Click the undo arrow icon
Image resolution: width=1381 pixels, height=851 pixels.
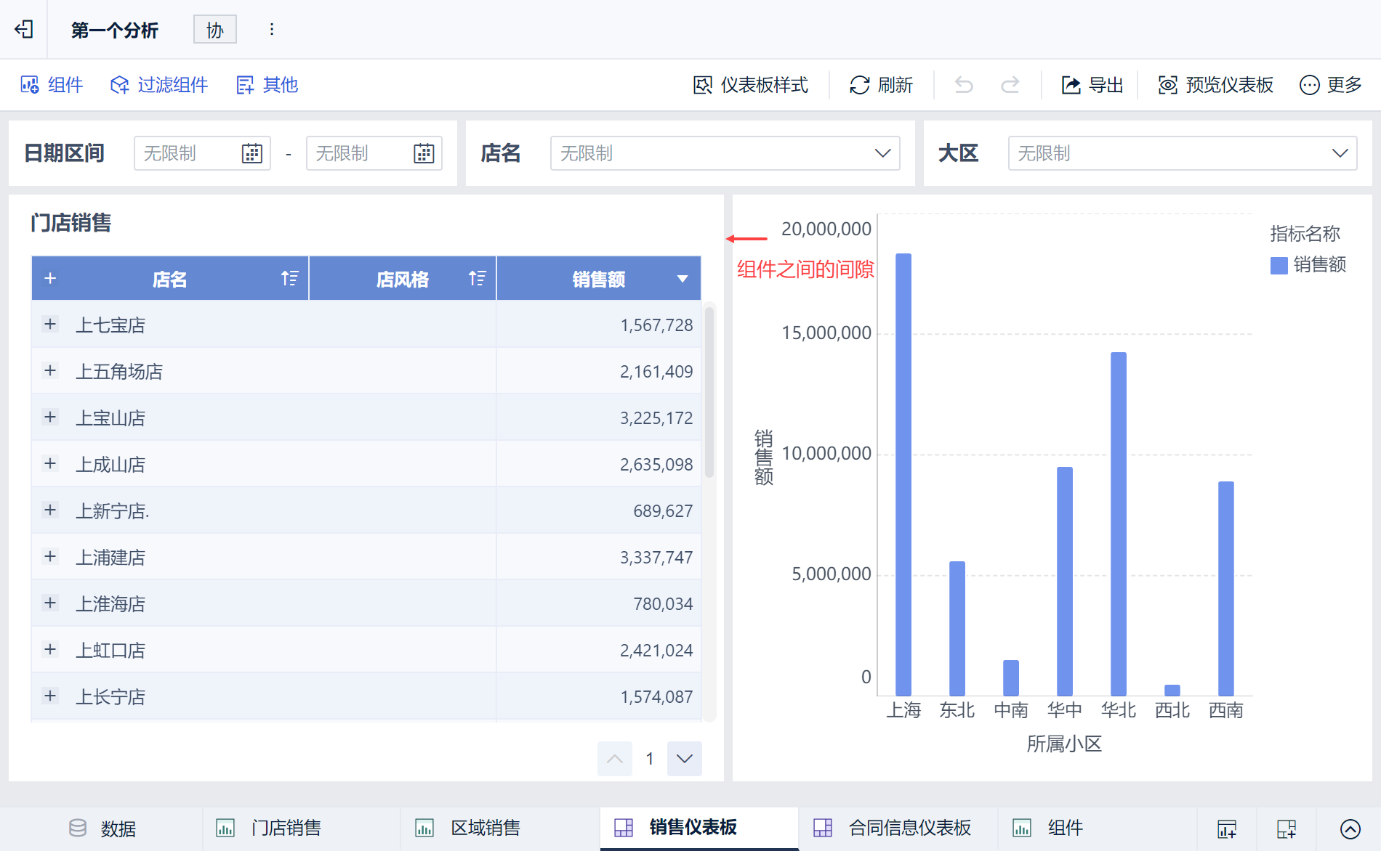[x=964, y=85]
